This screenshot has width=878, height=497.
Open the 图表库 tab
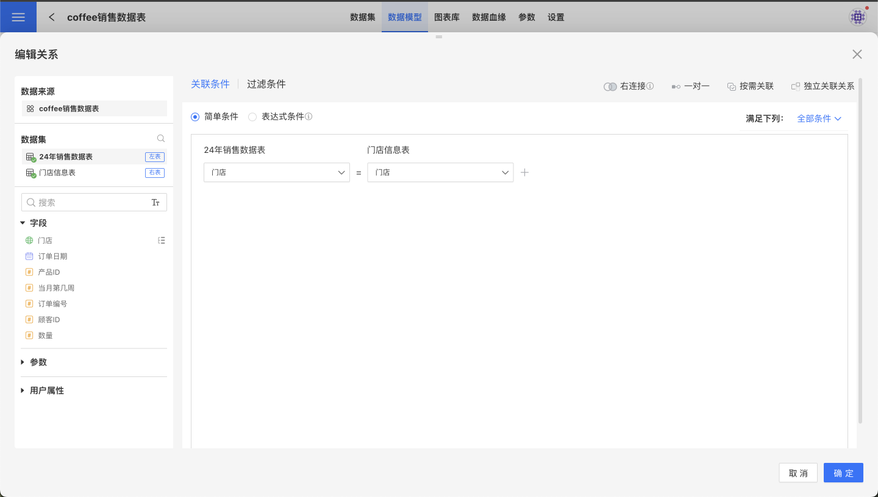coord(446,17)
